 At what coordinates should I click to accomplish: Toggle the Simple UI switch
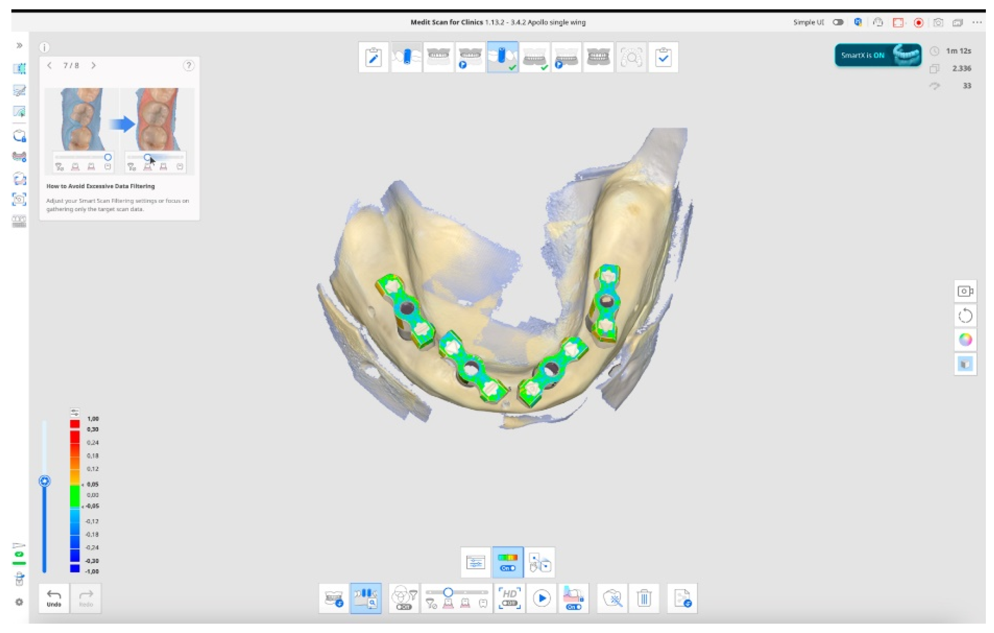[x=837, y=22]
